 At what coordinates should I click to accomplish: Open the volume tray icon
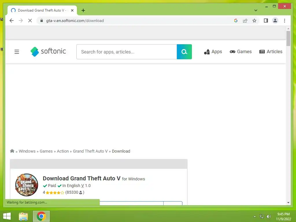click(269, 217)
